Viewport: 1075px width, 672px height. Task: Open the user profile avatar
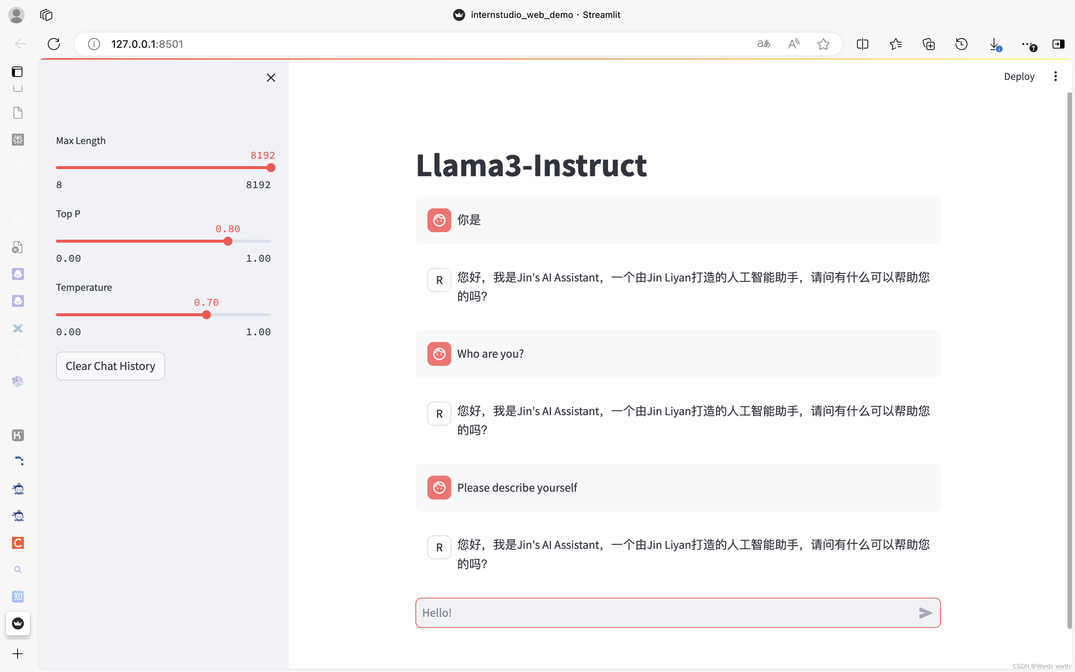coord(16,15)
